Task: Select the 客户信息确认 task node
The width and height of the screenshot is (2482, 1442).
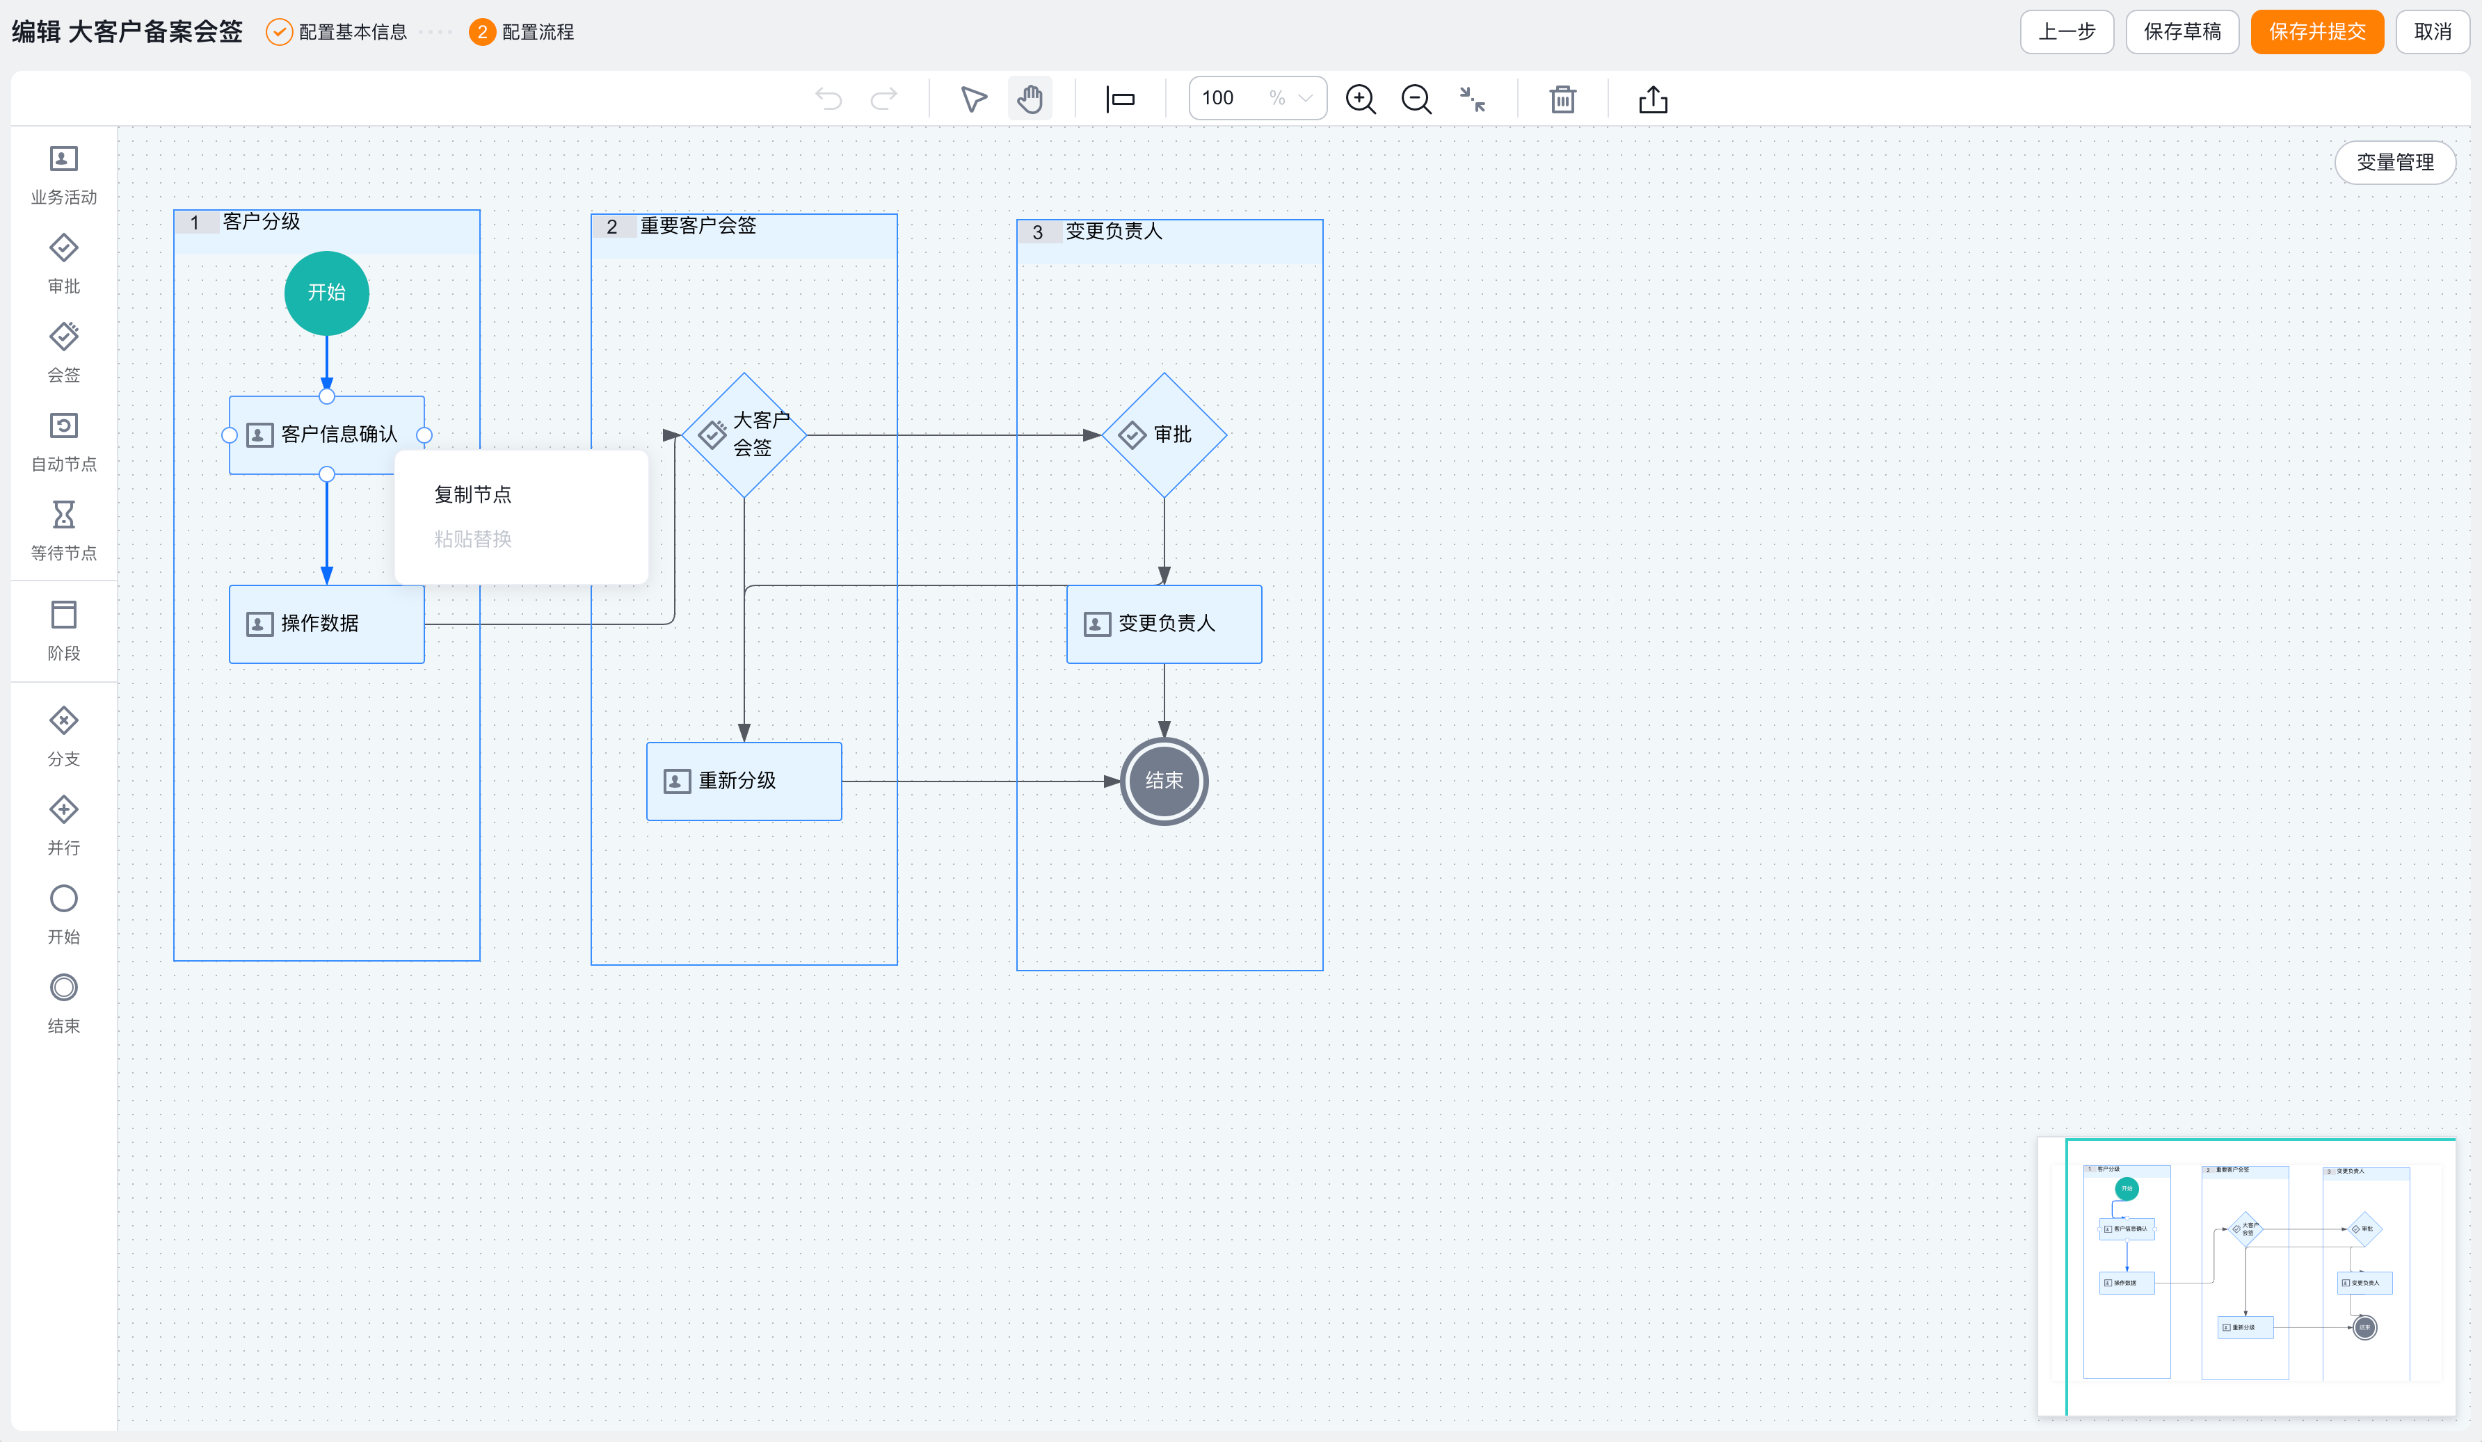Action: coord(327,435)
